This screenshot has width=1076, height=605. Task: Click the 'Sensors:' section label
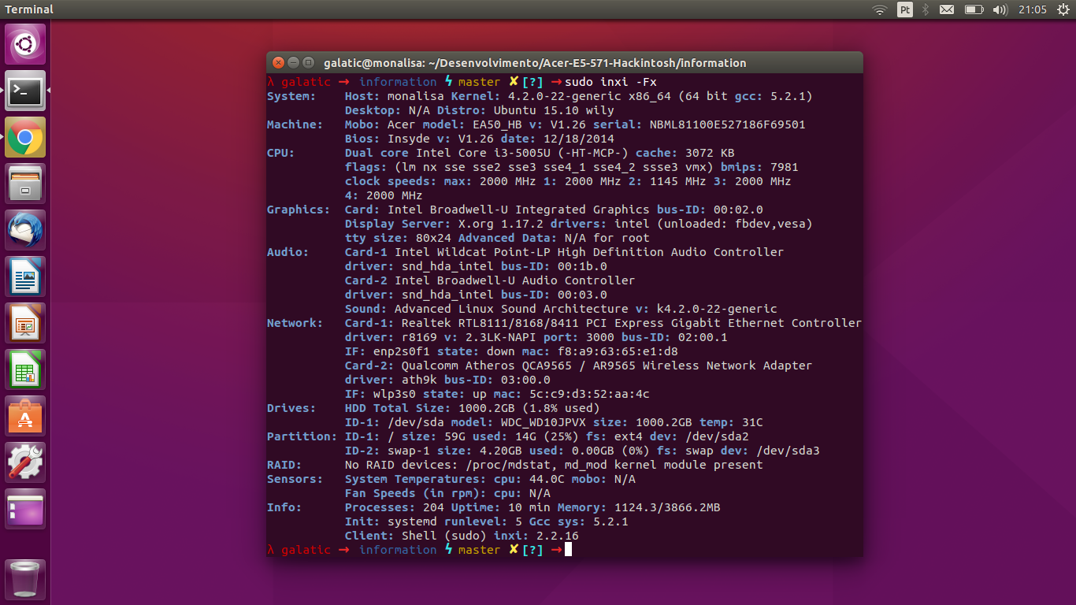pyautogui.click(x=295, y=479)
